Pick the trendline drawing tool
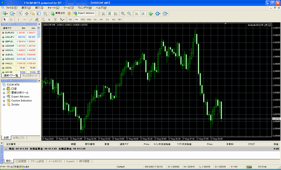 31,20
